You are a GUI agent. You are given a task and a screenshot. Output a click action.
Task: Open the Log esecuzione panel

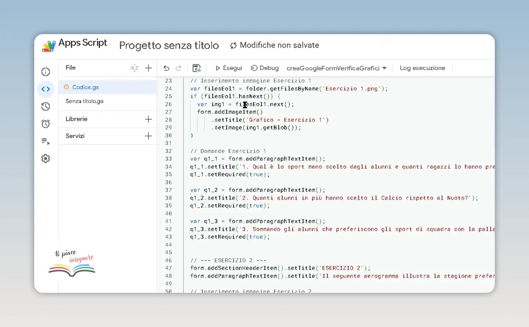[x=422, y=68]
